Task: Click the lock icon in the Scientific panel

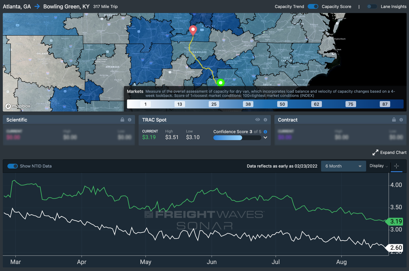Action: click(122, 120)
